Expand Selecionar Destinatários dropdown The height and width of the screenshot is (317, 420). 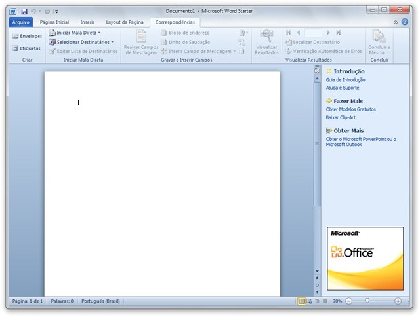click(112, 42)
